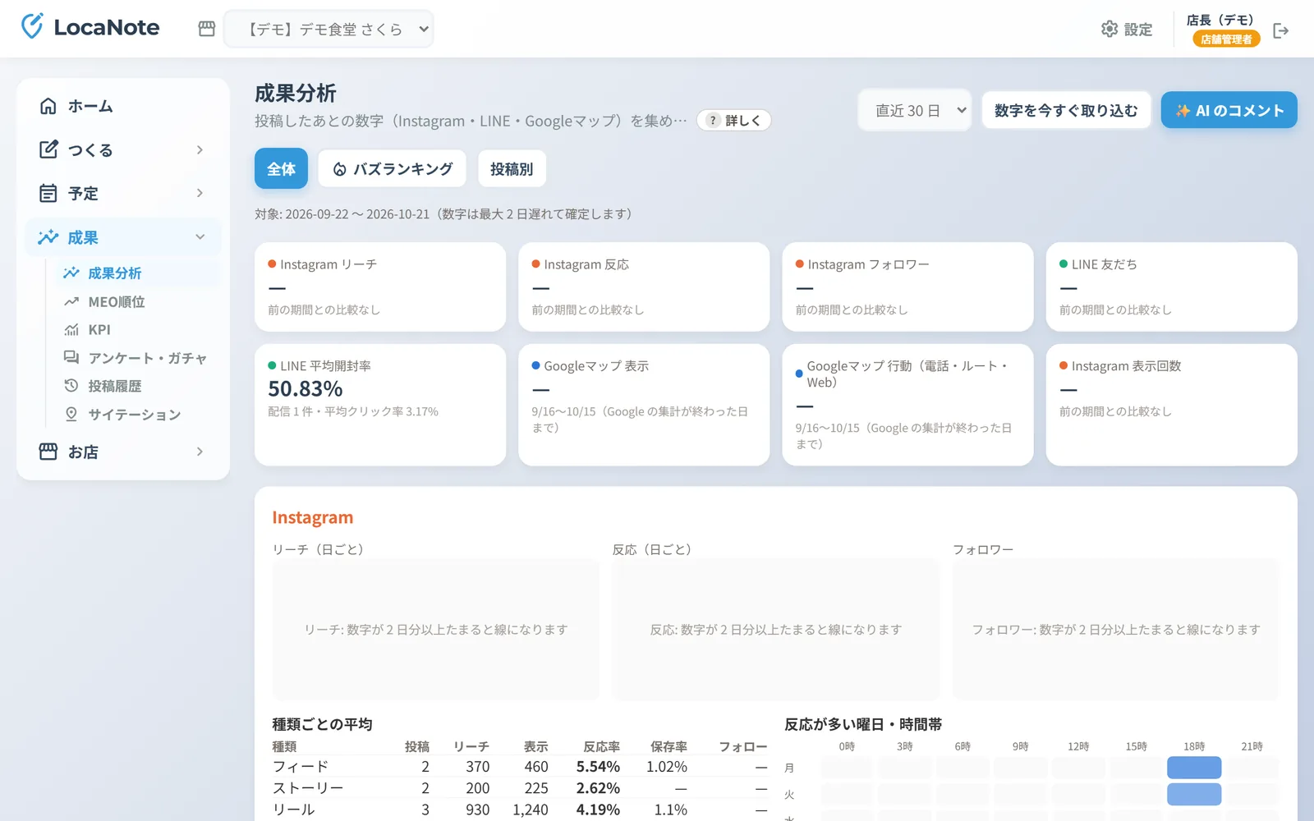Viewport: 1314px width, 821px height.
Task: Click the KPI bar chart icon
Action: pos(71,330)
